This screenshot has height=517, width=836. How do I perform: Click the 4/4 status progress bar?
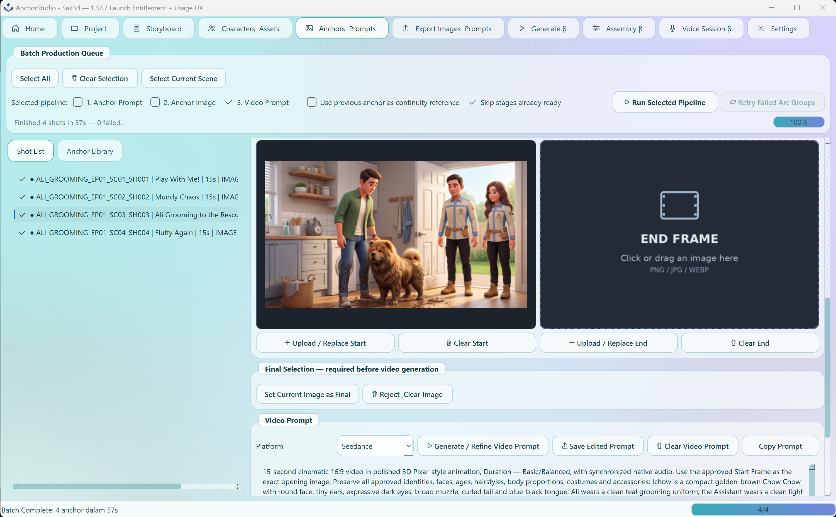763,509
